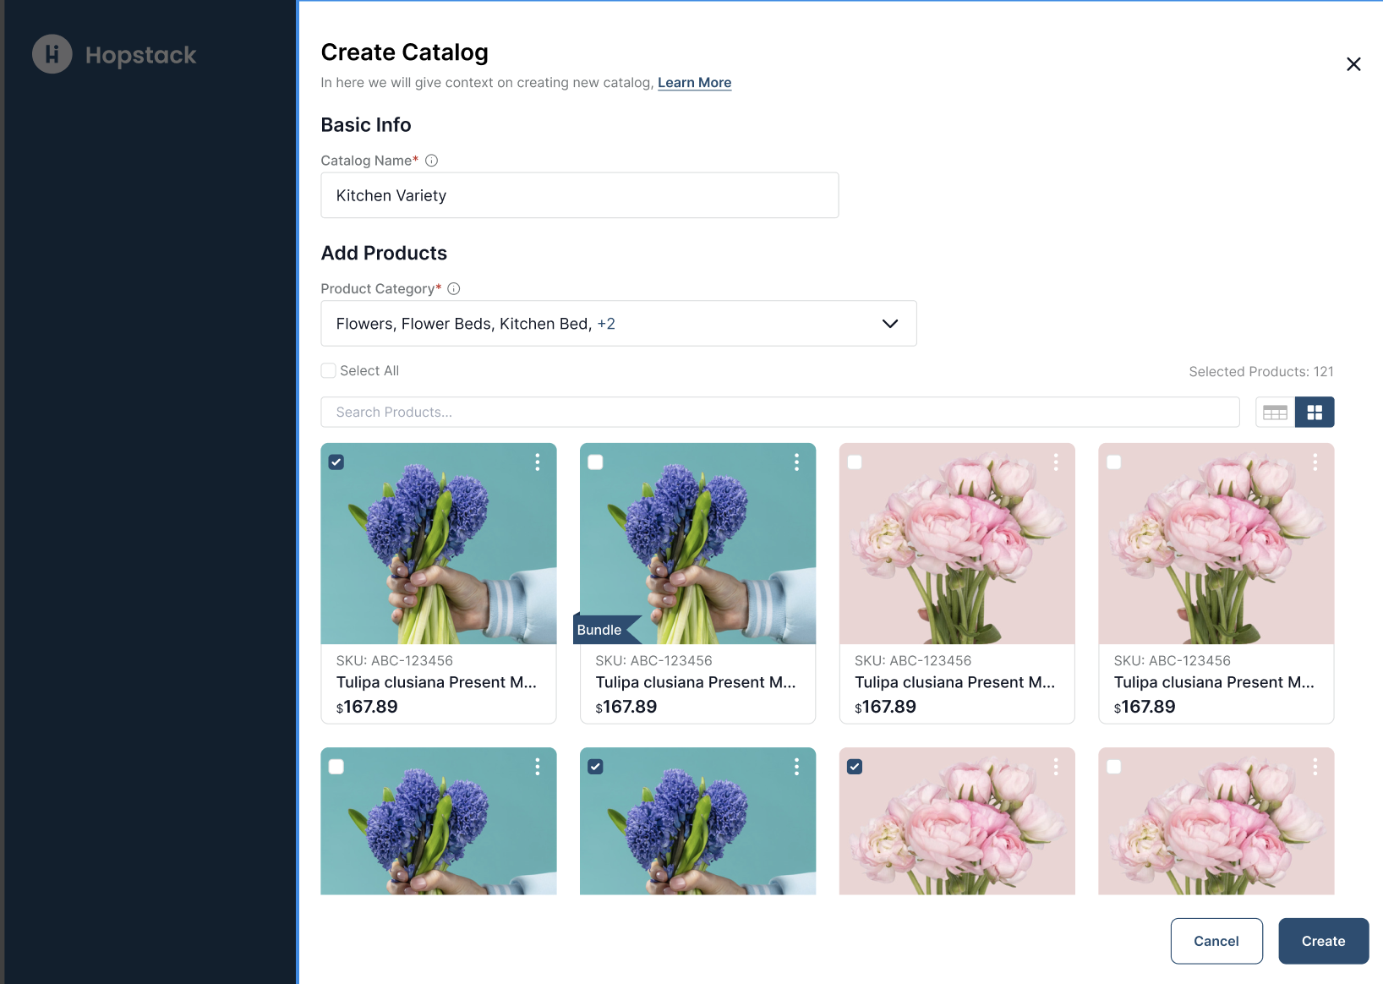The width and height of the screenshot is (1383, 984).
Task: Enable the Select All checkbox
Action: click(329, 371)
